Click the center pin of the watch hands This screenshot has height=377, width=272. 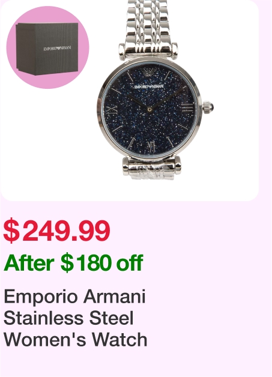150,110
